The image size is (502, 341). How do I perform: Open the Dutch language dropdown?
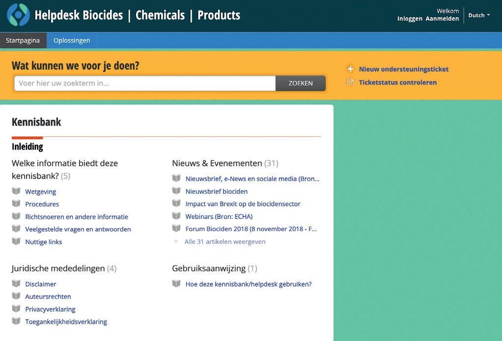pyautogui.click(x=479, y=15)
